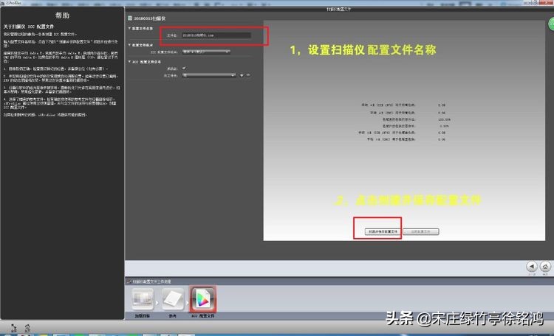Screen dimensions: 554x336
Task: Click the 帮助 help panel title
Action: pyautogui.click(x=62, y=15)
